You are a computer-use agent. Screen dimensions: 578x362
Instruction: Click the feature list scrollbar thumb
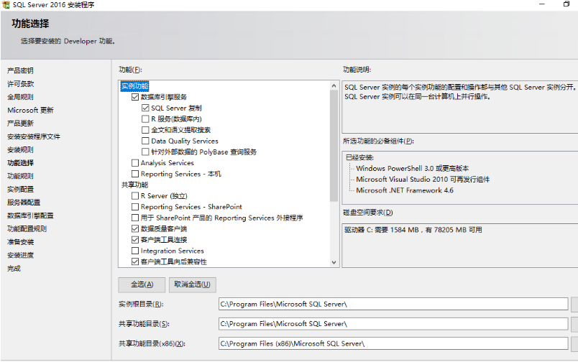click(334, 146)
